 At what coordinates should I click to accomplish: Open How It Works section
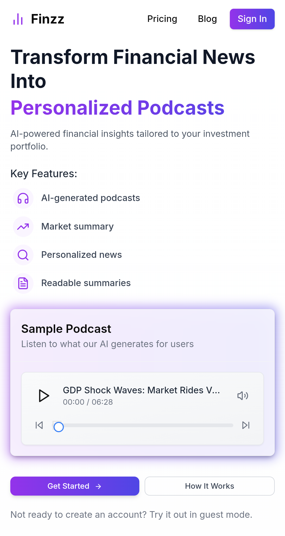click(210, 486)
